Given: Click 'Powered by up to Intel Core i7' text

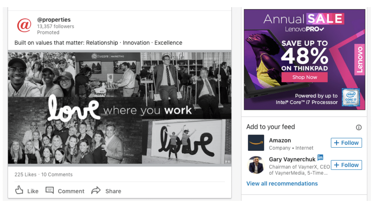Looking at the screenshot, I should [307, 99].
